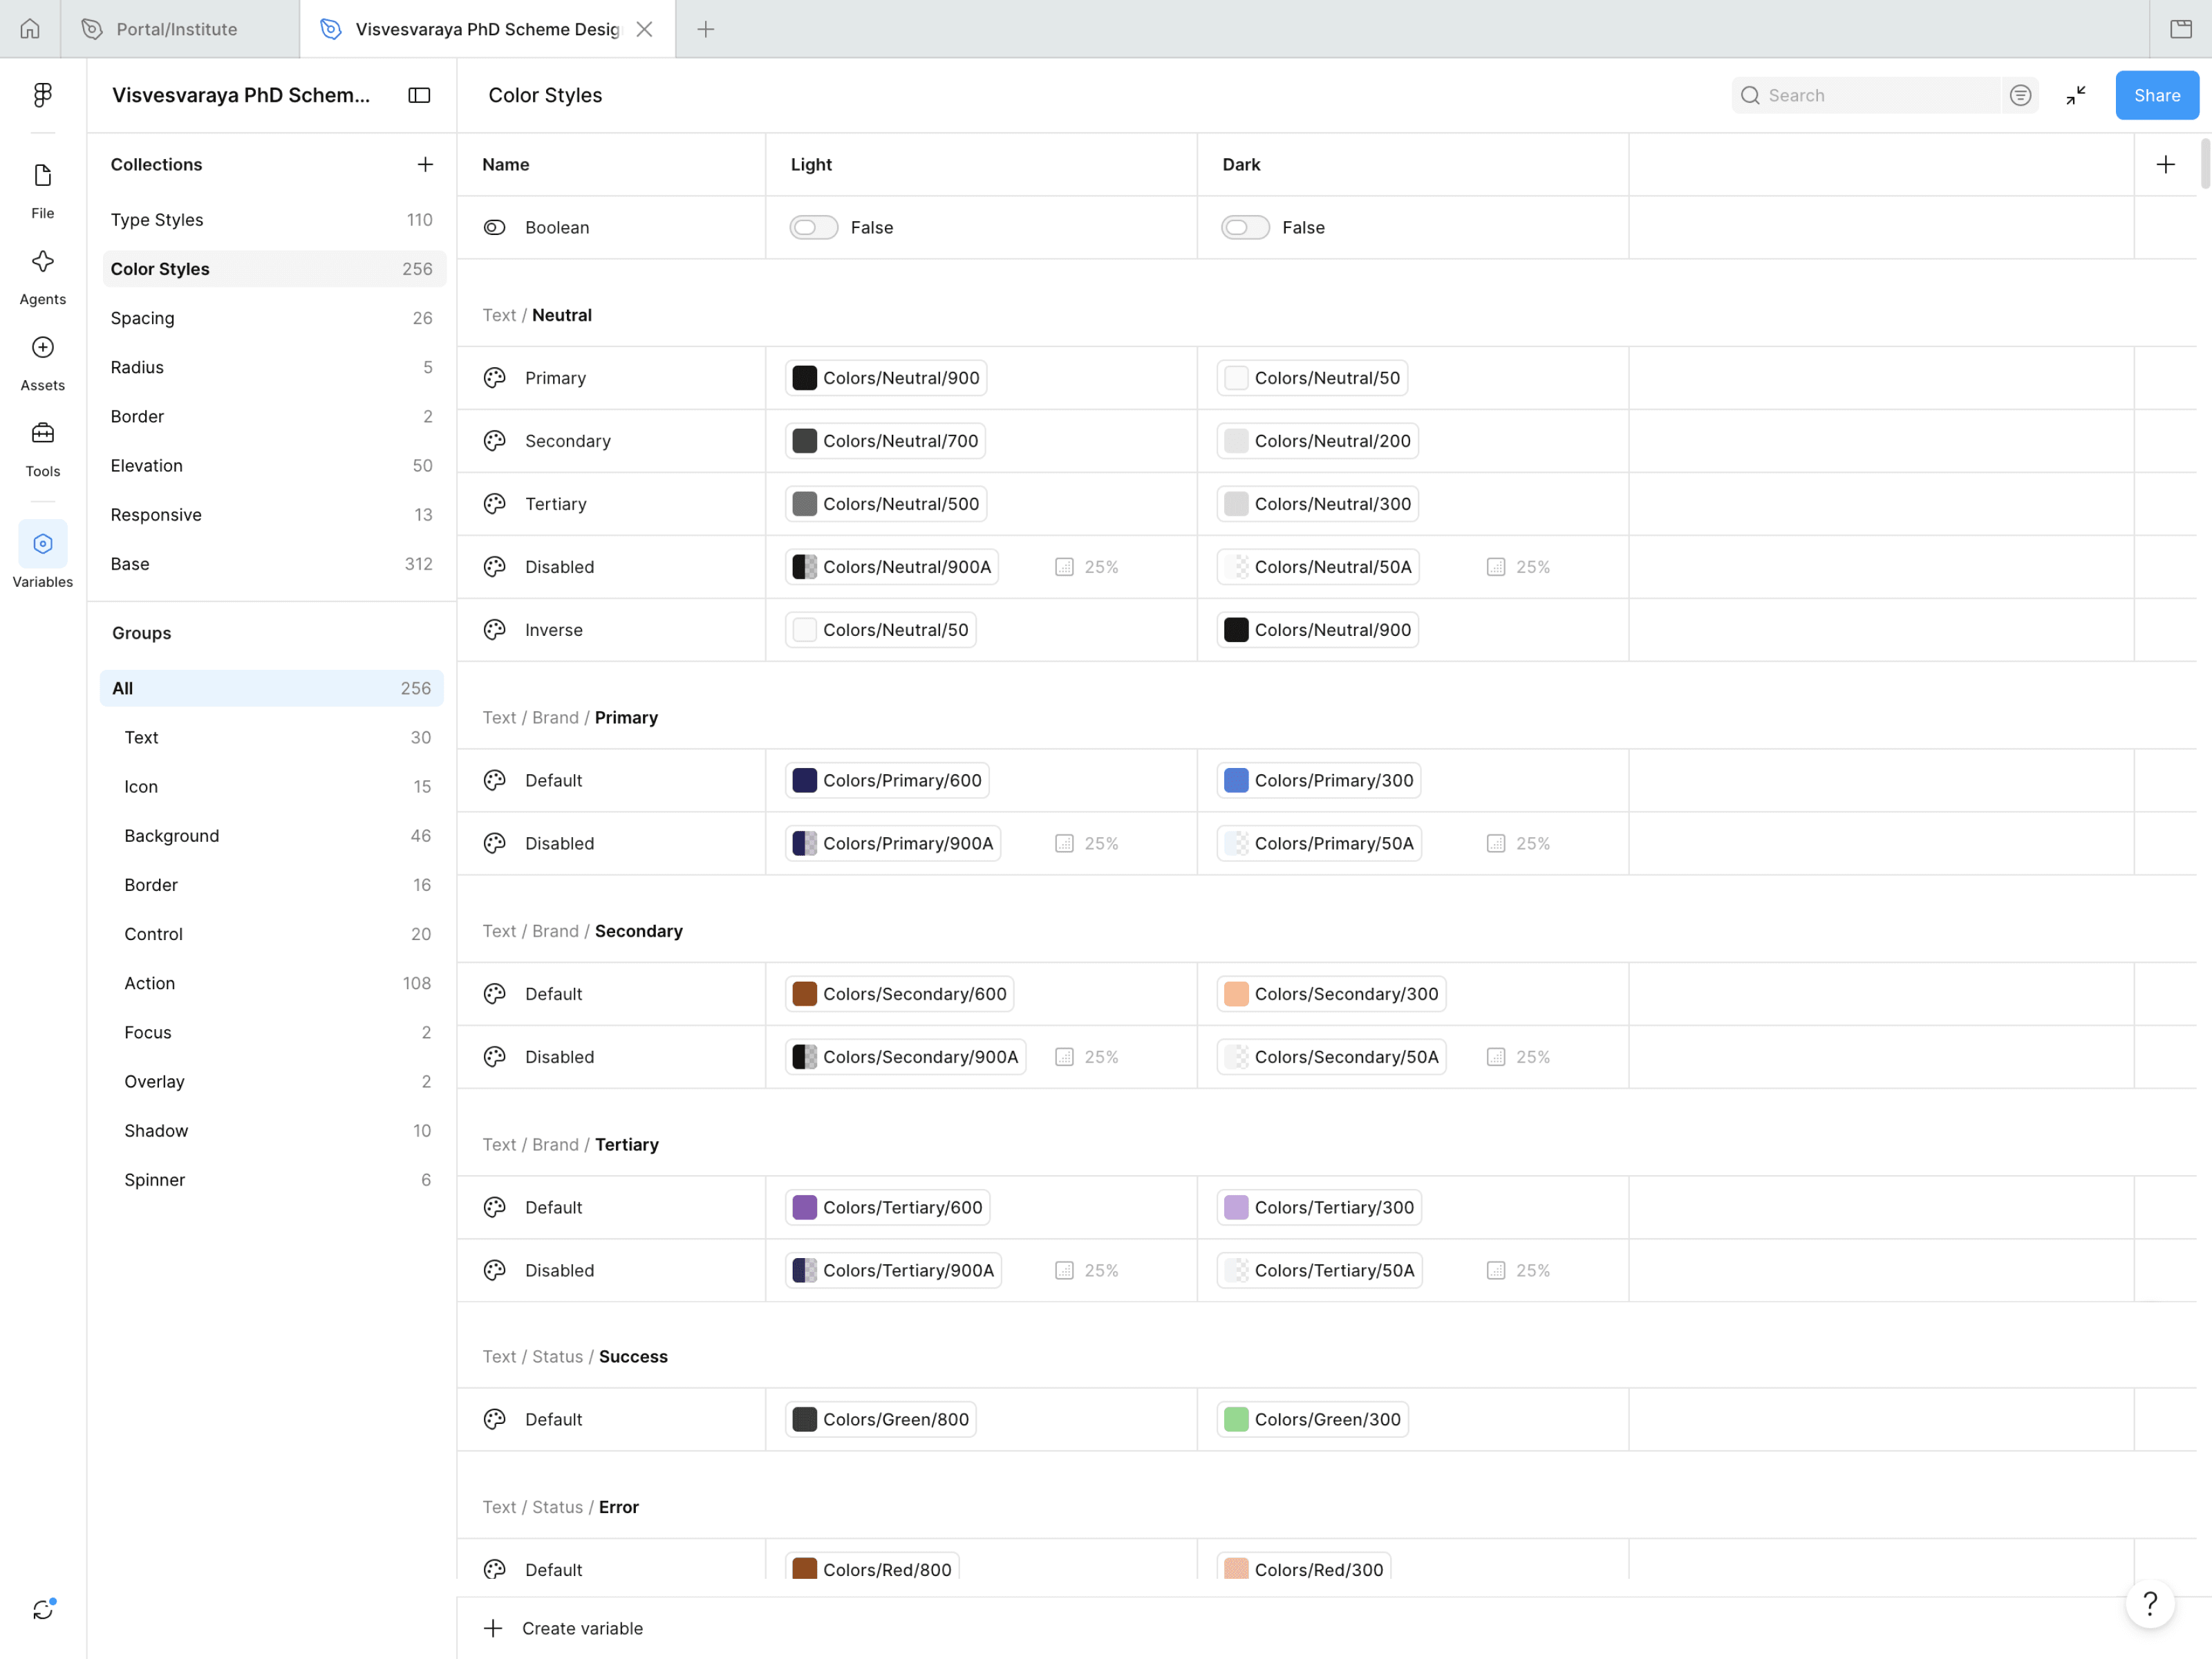The image size is (2212, 1659).
Task: Click the variables Search field
Action: pyautogui.click(x=1866, y=95)
